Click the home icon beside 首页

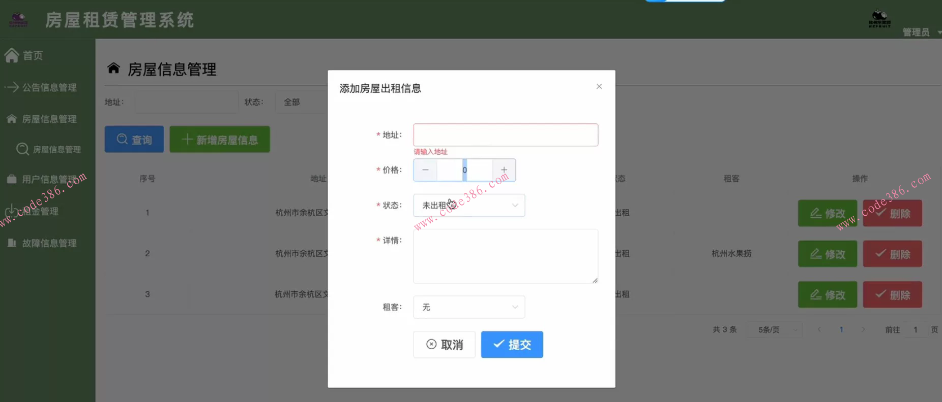tap(12, 55)
